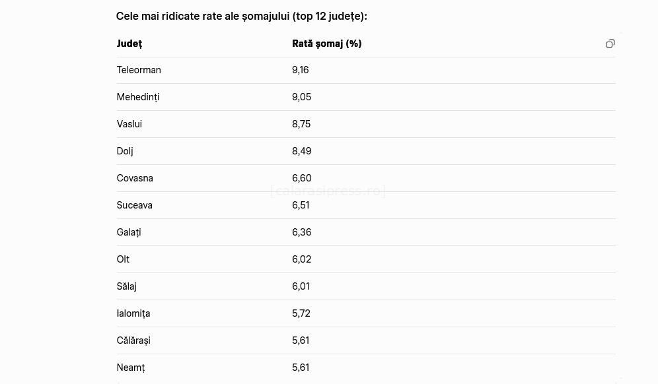Select the Teleorman county cell
Image resolution: width=658 pixels, height=384 pixels.
[139, 70]
